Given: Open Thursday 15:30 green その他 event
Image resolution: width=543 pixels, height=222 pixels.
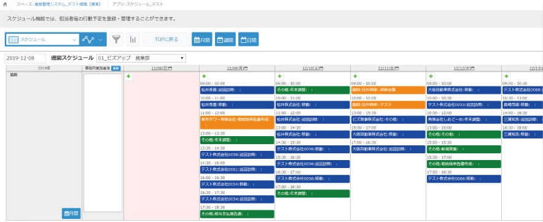Looking at the screenshot, I should (x=464, y=164).
